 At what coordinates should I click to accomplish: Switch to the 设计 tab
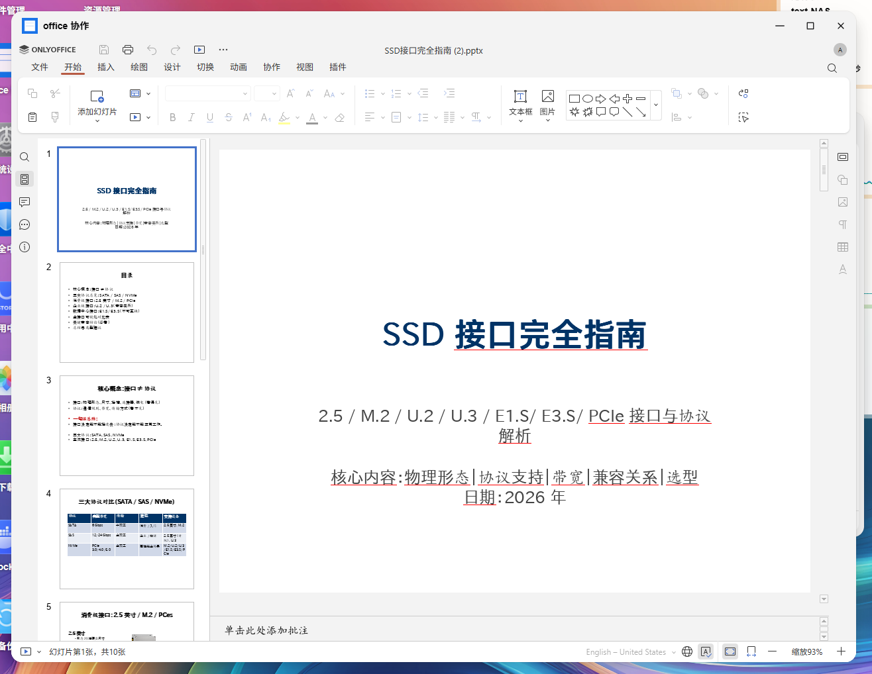172,67
